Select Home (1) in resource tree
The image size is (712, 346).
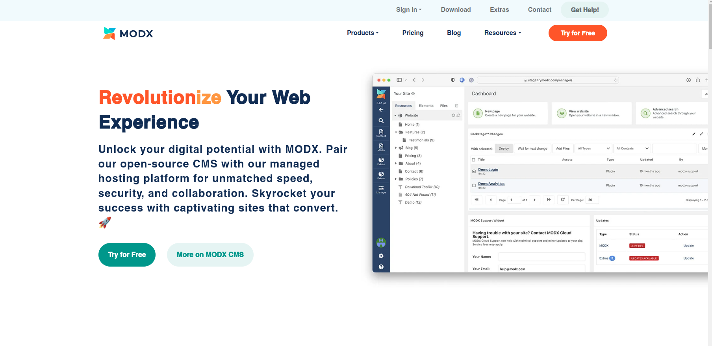(412, 125)
